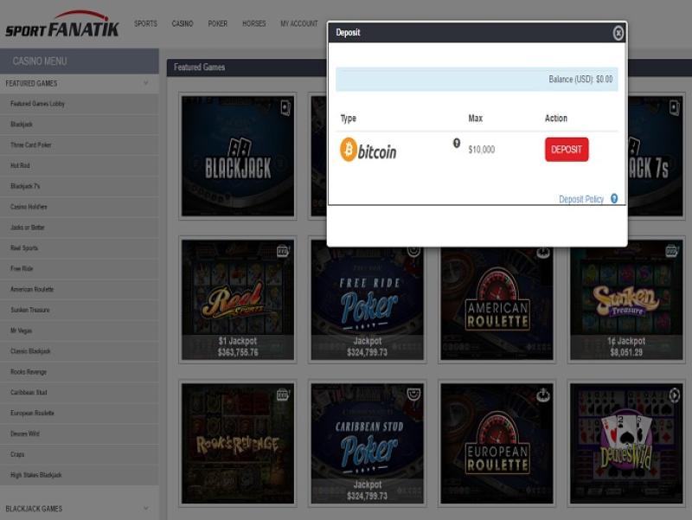This screenshot has height=520, width=692.
Task: Click the slot icon on Reel Sports tile
Action: point(283,251)
